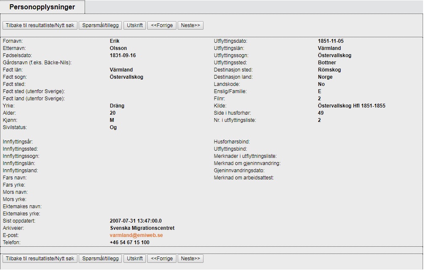Click top 'Utskrift' print button
This screenshot has height=270, width=426.
click(135, 25)
